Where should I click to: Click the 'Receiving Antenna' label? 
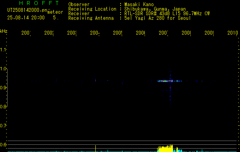point(91,18)
